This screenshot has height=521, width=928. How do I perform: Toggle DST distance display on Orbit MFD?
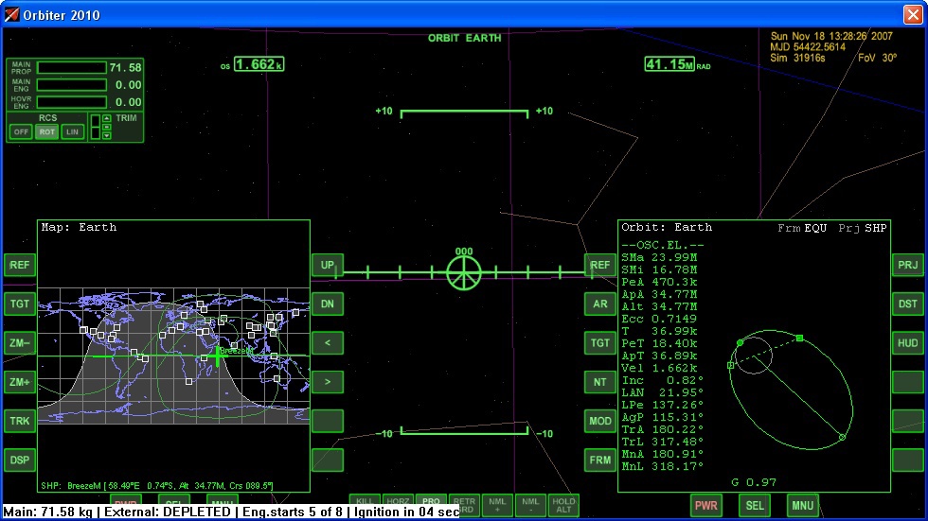908,304
